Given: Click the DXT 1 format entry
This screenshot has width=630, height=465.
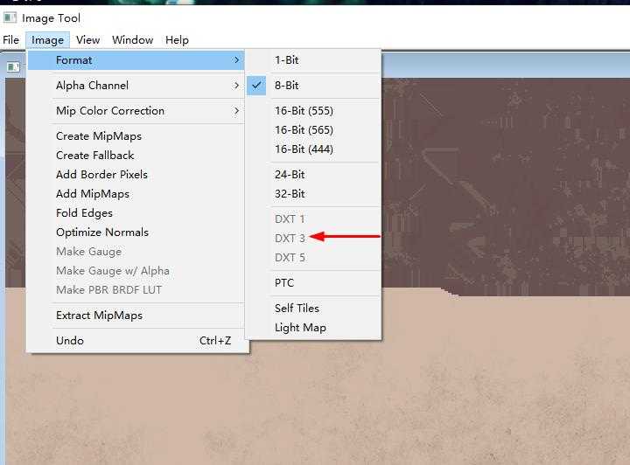Looking at the screenshot, I should [x=313, y=219].
